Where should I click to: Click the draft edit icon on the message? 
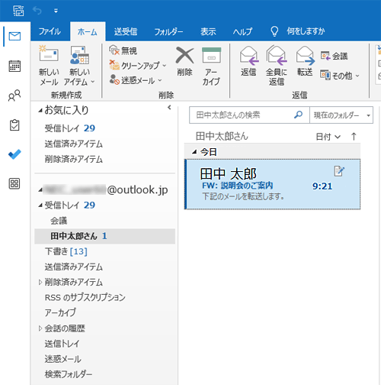coord(339,171)
